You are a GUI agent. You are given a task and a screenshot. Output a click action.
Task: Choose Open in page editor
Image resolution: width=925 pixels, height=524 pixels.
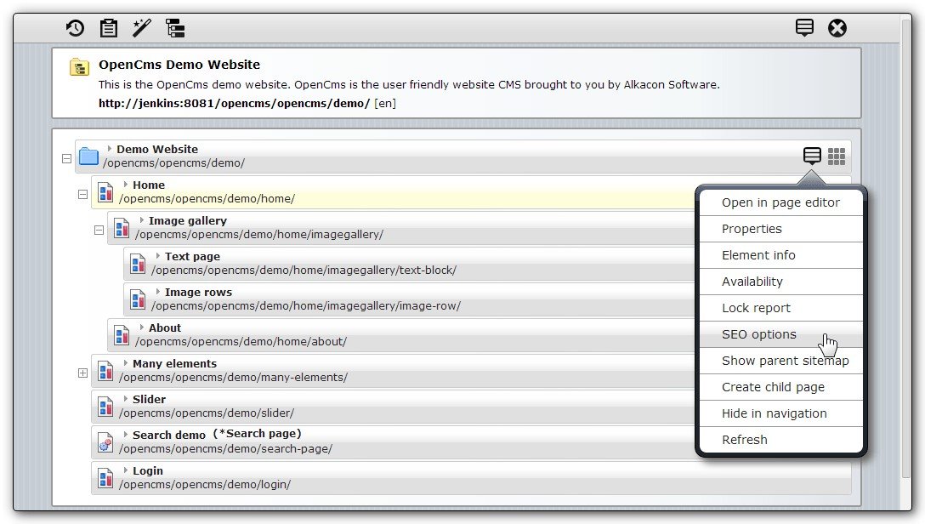click(781, 202)
